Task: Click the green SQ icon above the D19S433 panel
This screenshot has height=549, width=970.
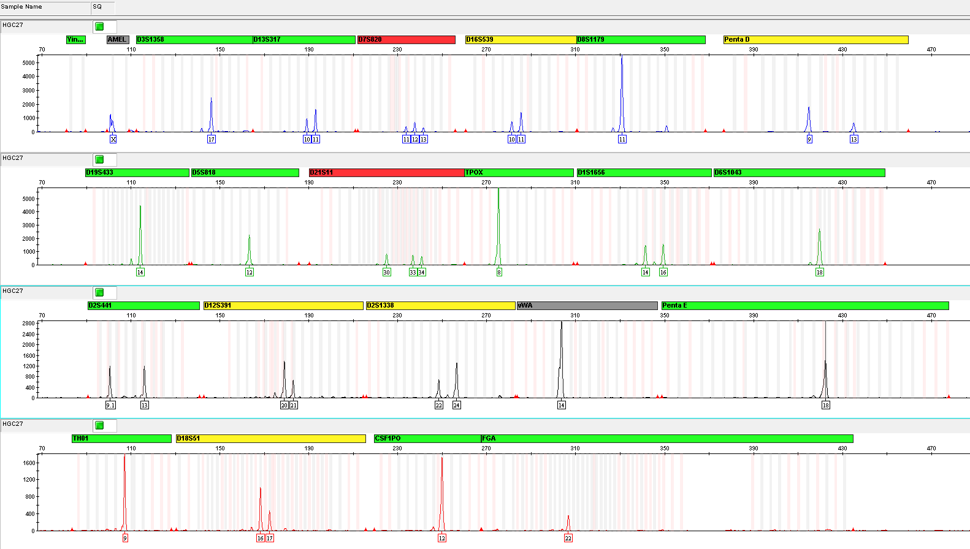Action: coord(99,159)
